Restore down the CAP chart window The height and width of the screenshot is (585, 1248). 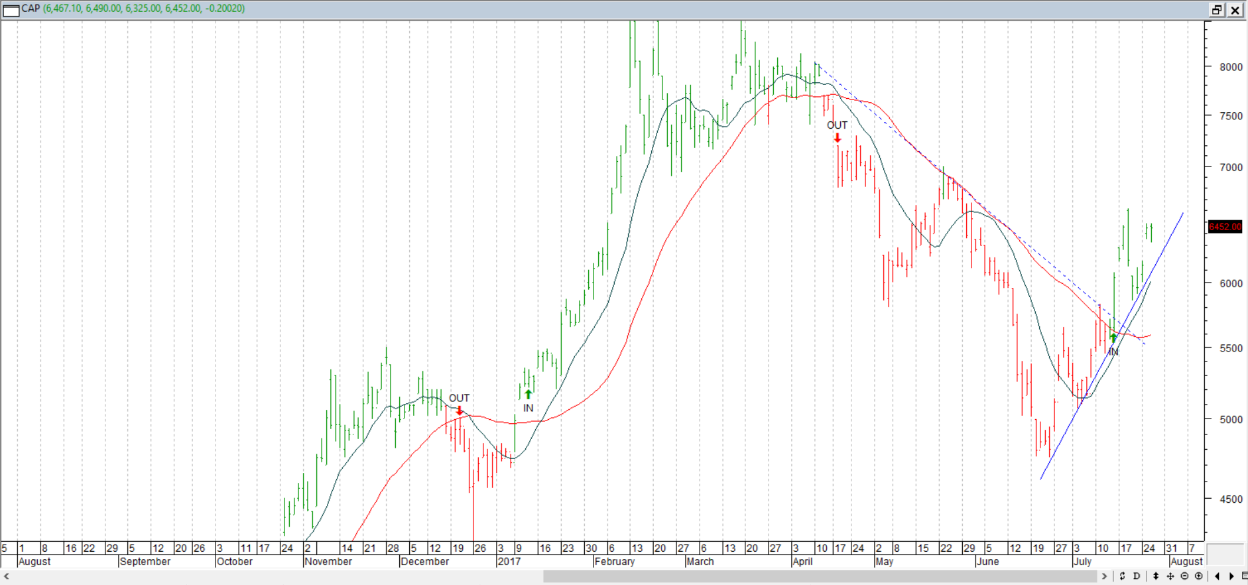pyautogui.click(x=1217, y=9)
